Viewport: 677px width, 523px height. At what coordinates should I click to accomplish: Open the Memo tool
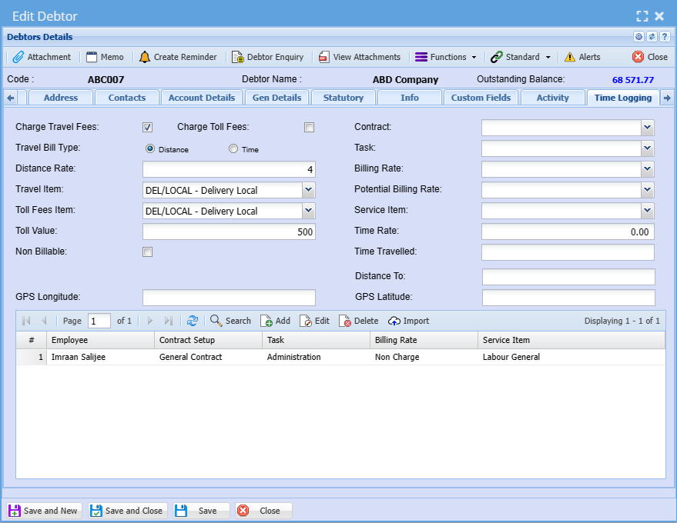[x=104, y=57]
